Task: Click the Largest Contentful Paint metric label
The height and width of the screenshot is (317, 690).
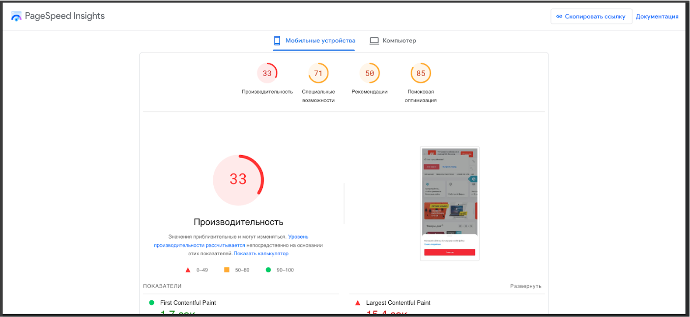Action: tap(398, 303)
